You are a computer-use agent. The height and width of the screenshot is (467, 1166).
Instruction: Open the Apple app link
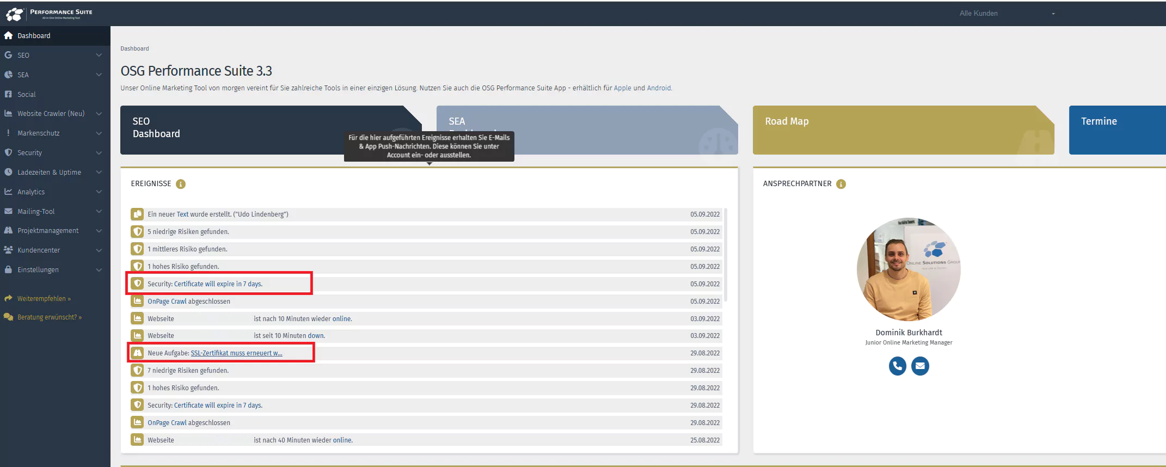coord(622,88)
